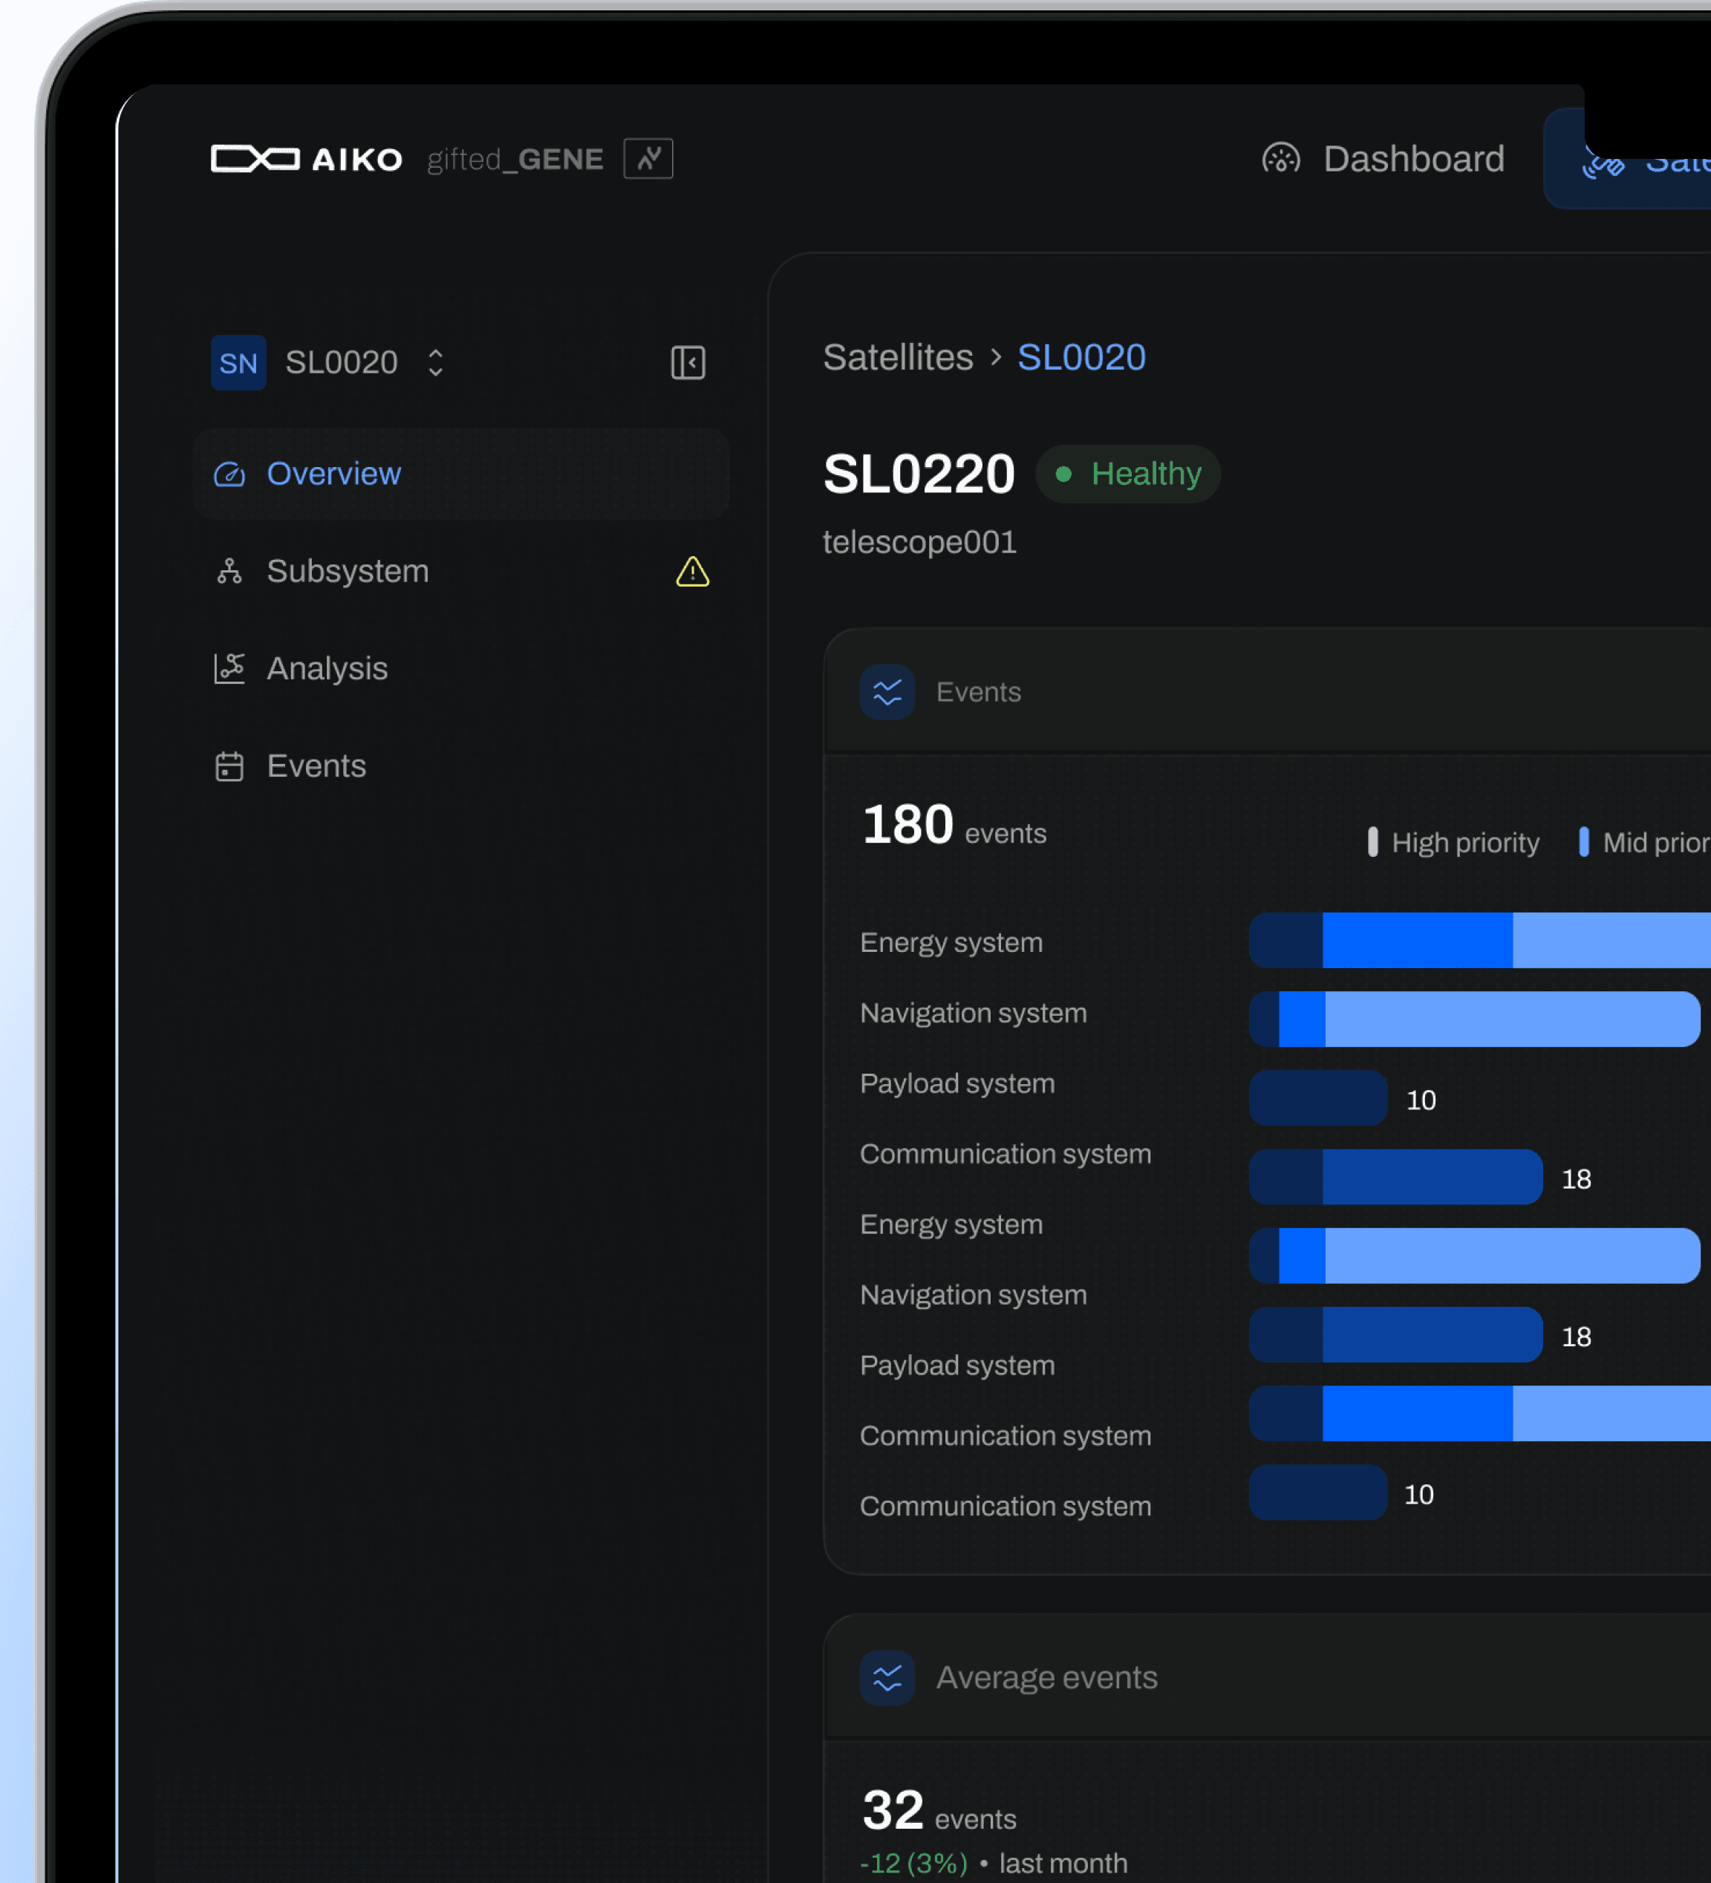Open the Subsystem sidebar item
Screen dimensions: 1711x1883
(348, 572)
